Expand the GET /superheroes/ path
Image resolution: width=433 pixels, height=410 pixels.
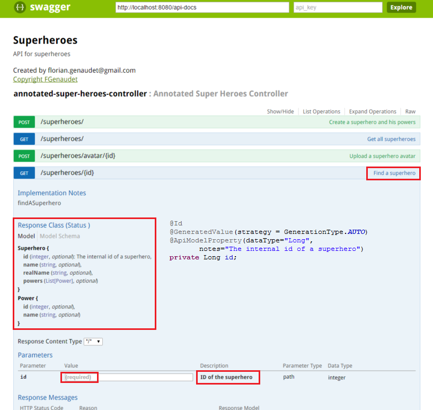coord(62,138)
